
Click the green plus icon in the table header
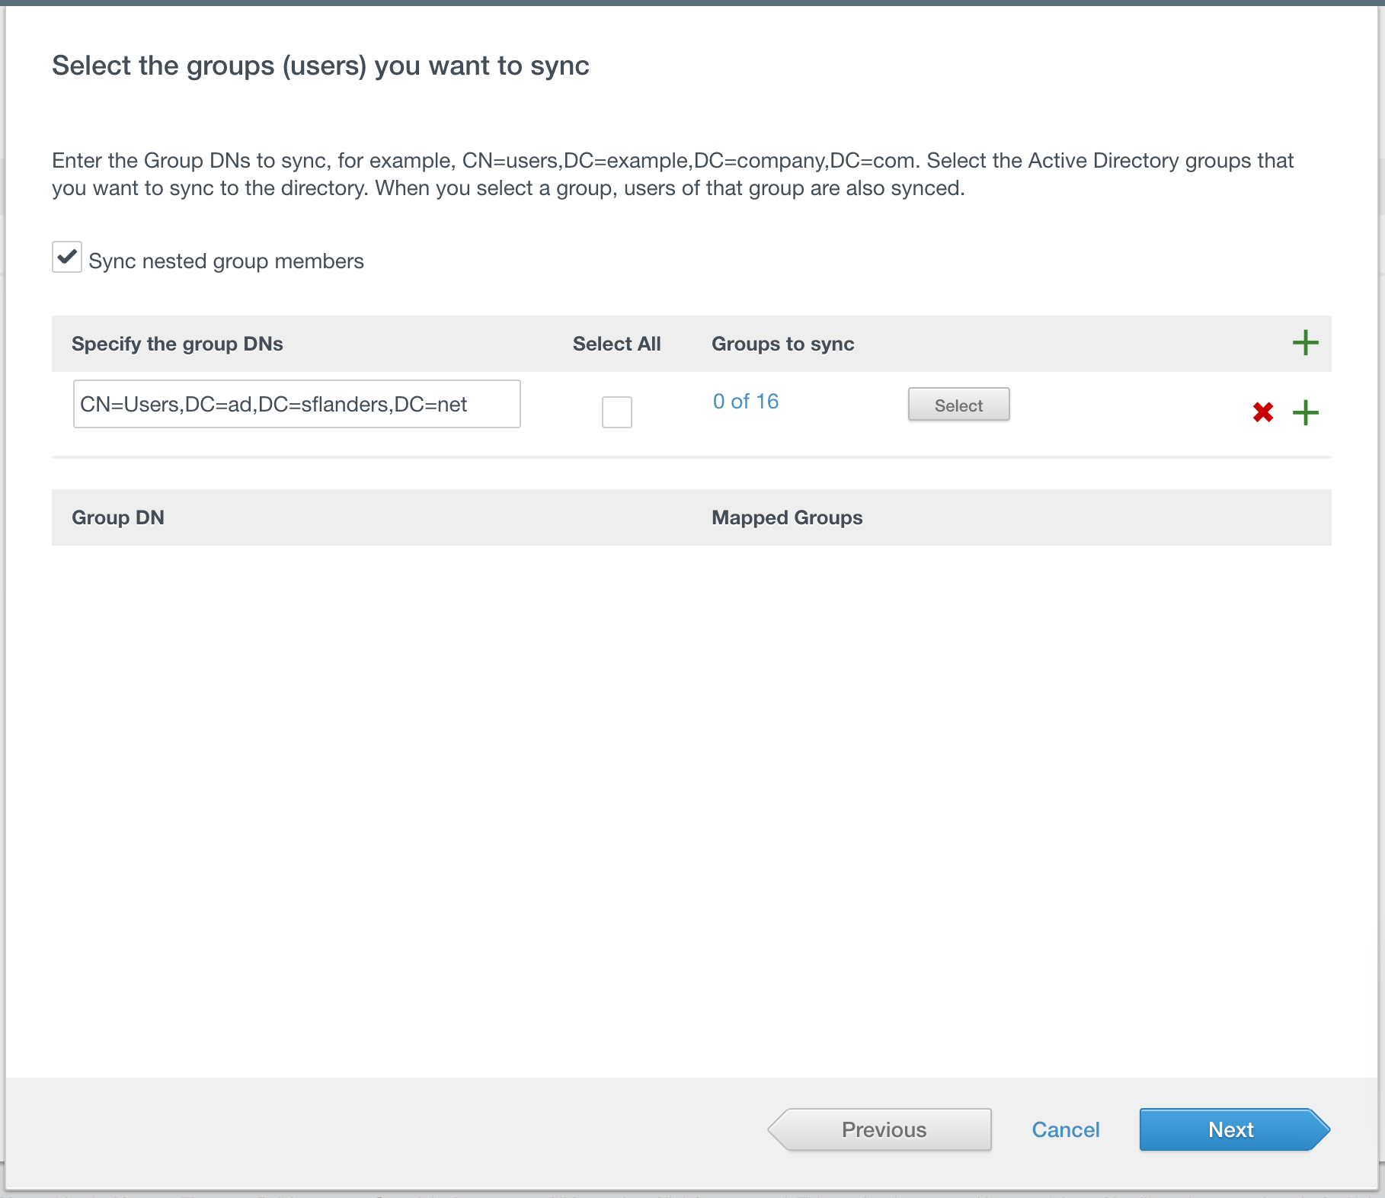point(1305,343)
